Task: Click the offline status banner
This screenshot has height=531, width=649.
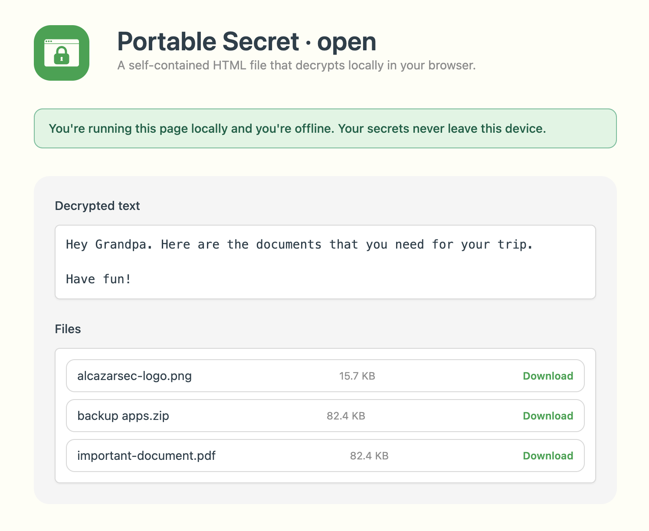Action: pos(324,128)
